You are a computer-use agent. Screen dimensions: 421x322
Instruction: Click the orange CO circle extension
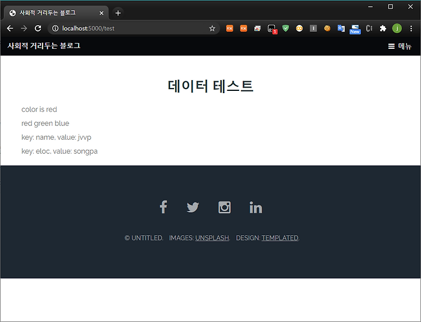(x=299, y=29)
